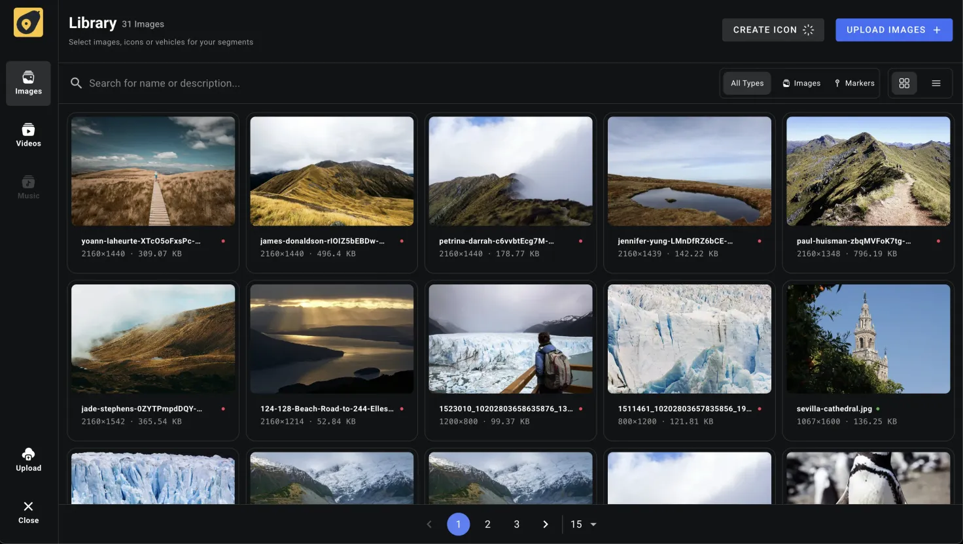Screen dimensions: 963x544
Task: Click the file name paul-huisman-zbqMVFoK7tg
Action: click(x=854, y=241)
